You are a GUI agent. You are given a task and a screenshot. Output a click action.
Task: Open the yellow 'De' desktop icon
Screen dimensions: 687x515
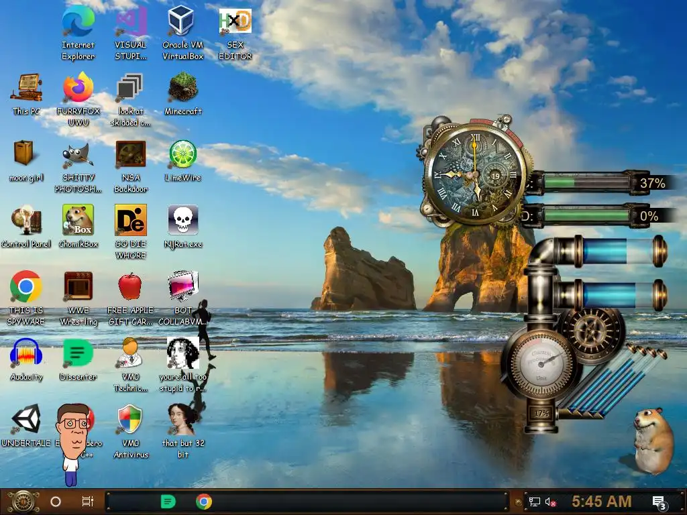(x=131, y=220)
